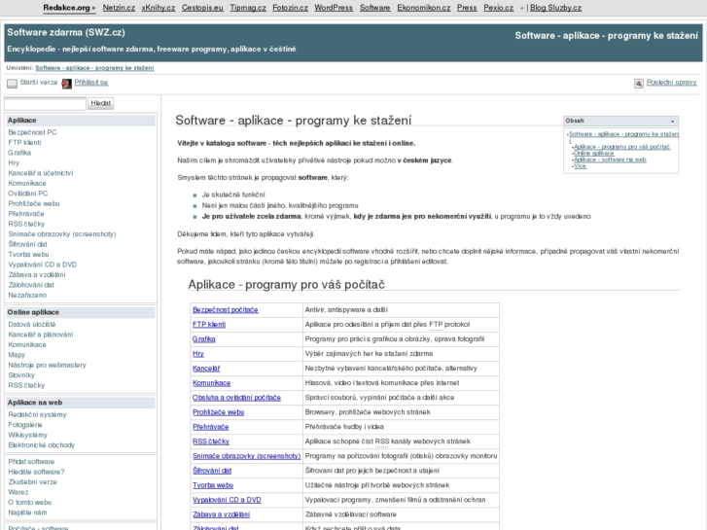Open Šifrování dat link in the table

[212, 471]
